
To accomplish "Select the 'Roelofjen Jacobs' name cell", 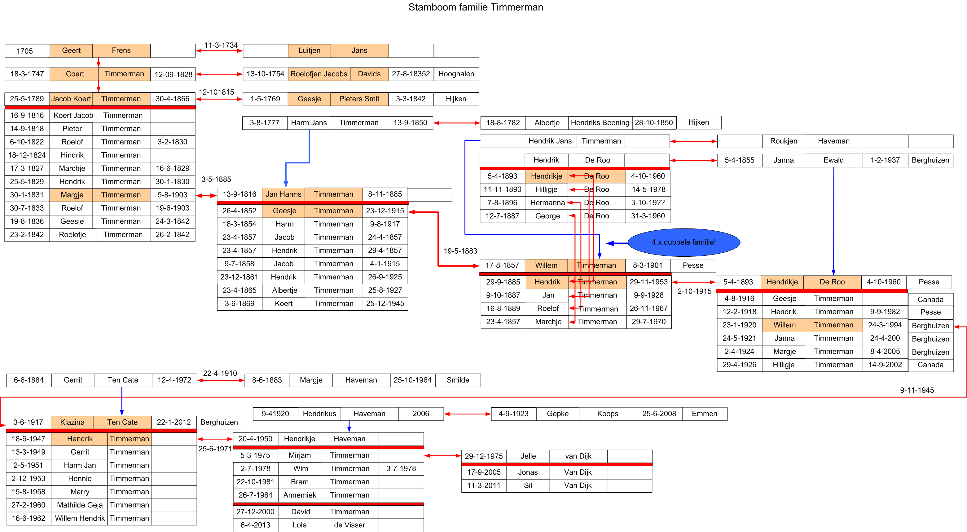I will point(319,74).
